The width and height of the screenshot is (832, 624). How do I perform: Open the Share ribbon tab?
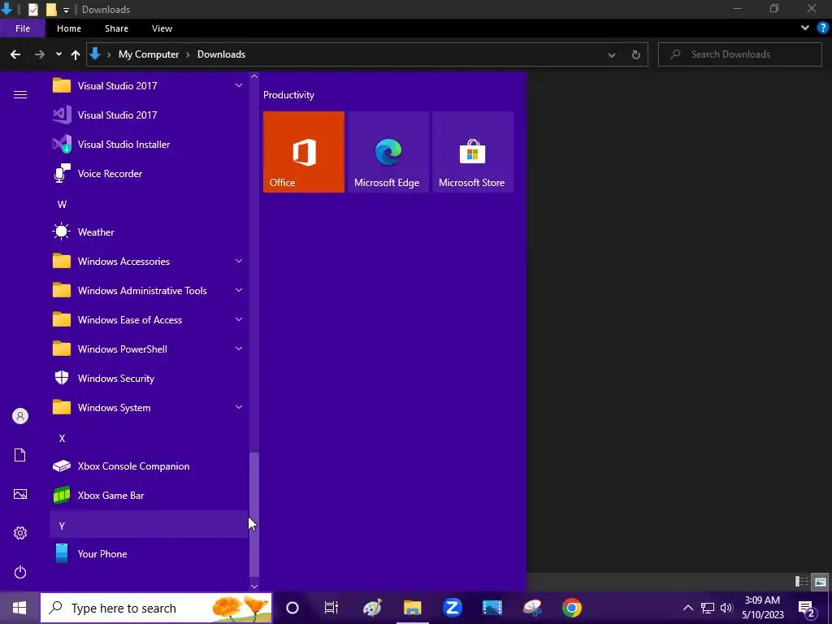[116, 28]
